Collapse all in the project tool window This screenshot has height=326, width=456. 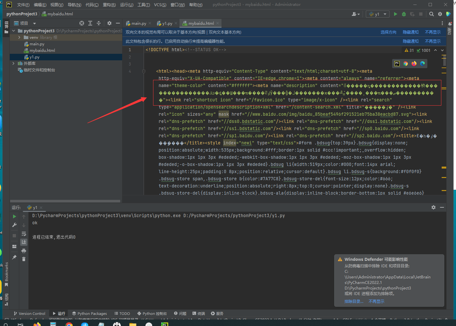pos(99,23)
